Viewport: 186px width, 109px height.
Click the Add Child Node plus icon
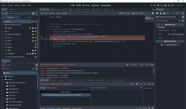click(x=3, y=13)
